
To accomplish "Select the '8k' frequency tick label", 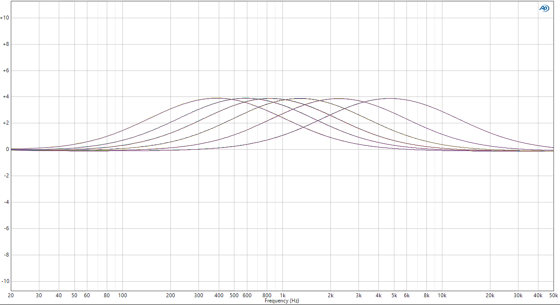I will click(426, 295).
